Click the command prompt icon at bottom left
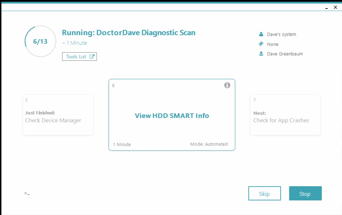342x215 pixels. (26, 193)
